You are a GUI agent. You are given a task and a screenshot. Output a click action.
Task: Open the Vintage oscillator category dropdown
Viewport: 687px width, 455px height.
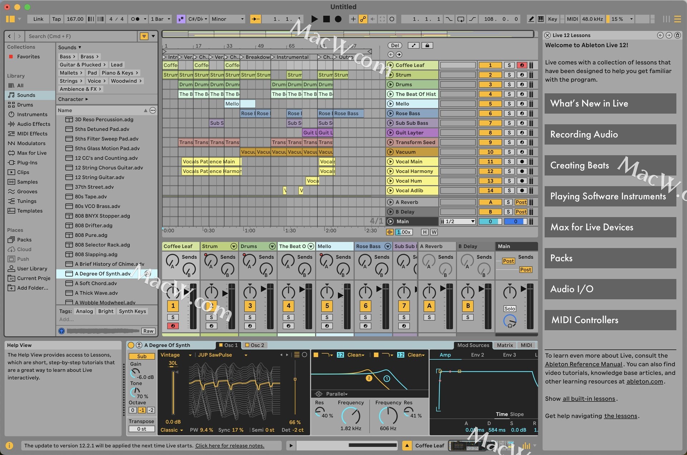(176, 355)
